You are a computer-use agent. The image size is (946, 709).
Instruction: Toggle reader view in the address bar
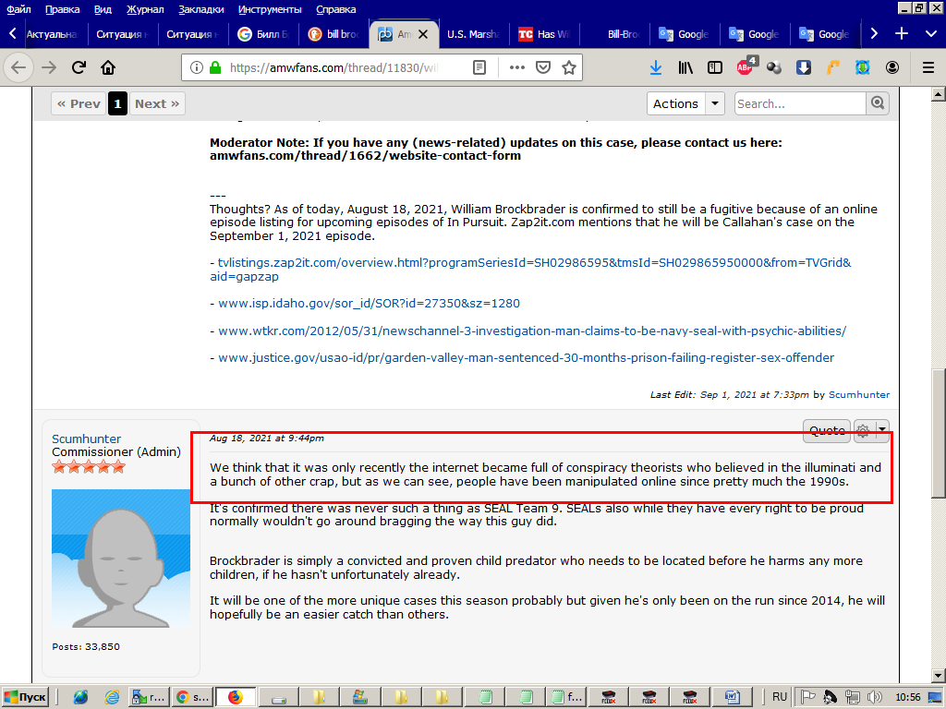(x=479, y=67)
